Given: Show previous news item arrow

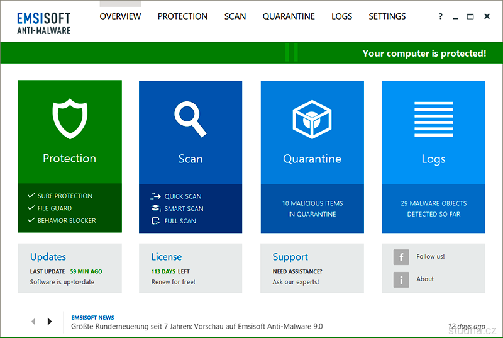Looking at the screenshot, I should [x=33, y=322].
